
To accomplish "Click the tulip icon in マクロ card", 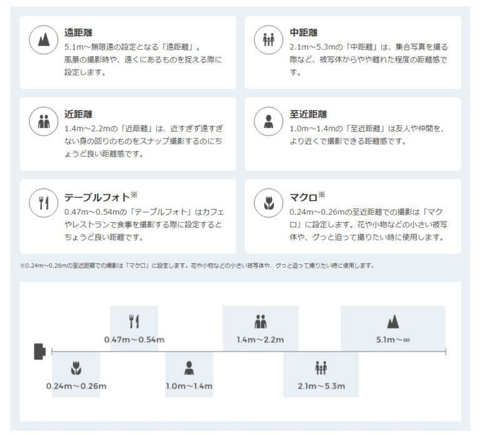I will [x=269, y=203].
